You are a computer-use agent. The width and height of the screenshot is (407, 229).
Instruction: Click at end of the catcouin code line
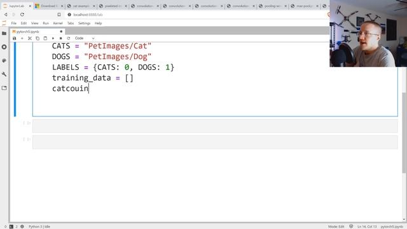click(89, 88)
